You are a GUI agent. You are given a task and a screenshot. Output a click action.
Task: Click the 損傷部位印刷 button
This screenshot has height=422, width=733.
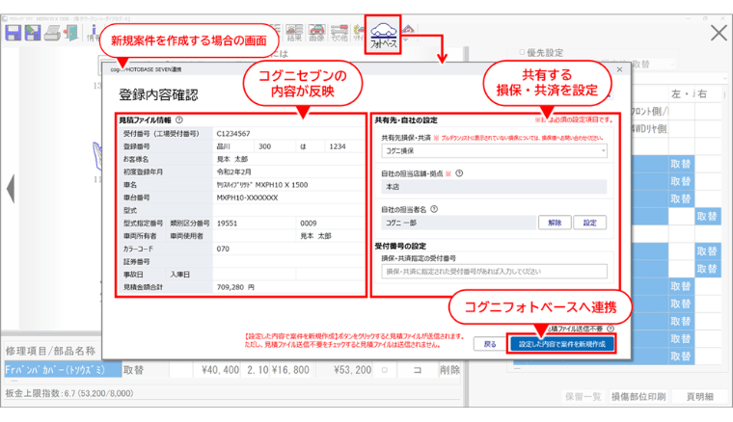pyautogui.click(x=638, y=396)
